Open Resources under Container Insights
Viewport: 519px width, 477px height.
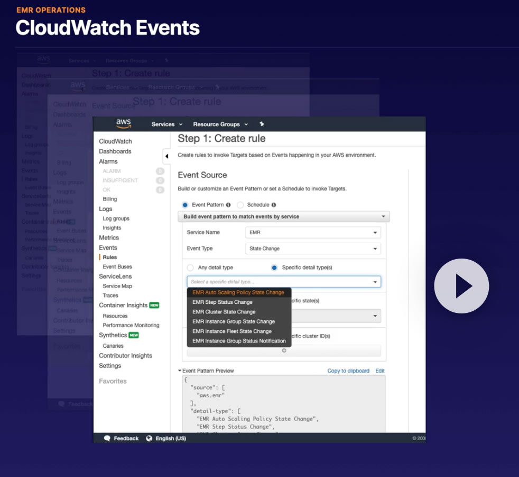click(x=115, y=316)
